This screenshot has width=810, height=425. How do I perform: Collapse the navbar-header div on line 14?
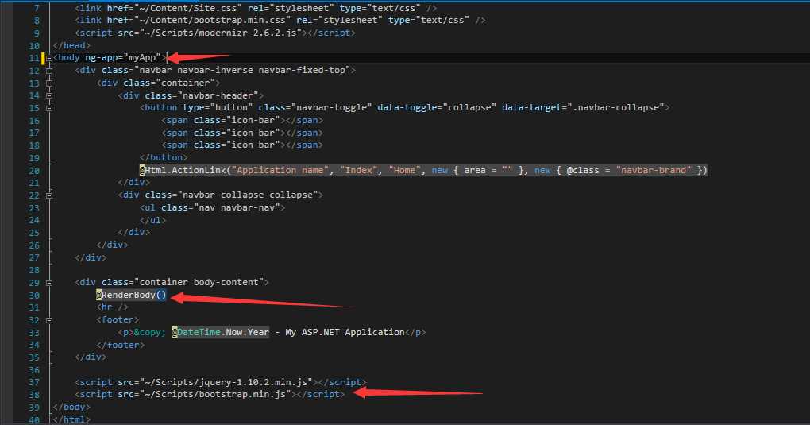pos(49,95)
